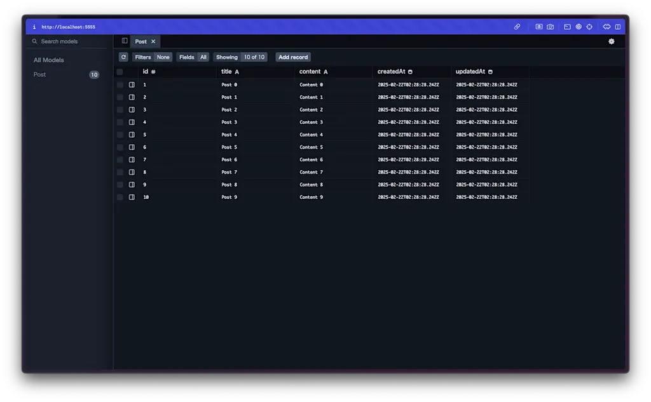Screen dimensions: 651x402
Task: Open record panel icon for row id 9
Action: [132, 184]
